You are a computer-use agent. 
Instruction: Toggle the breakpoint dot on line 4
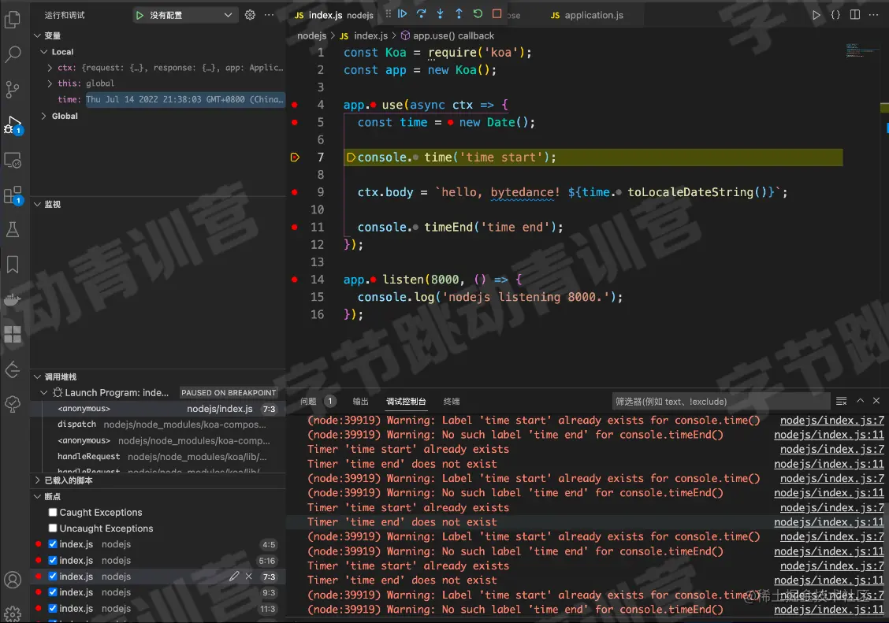click(295, 105)
